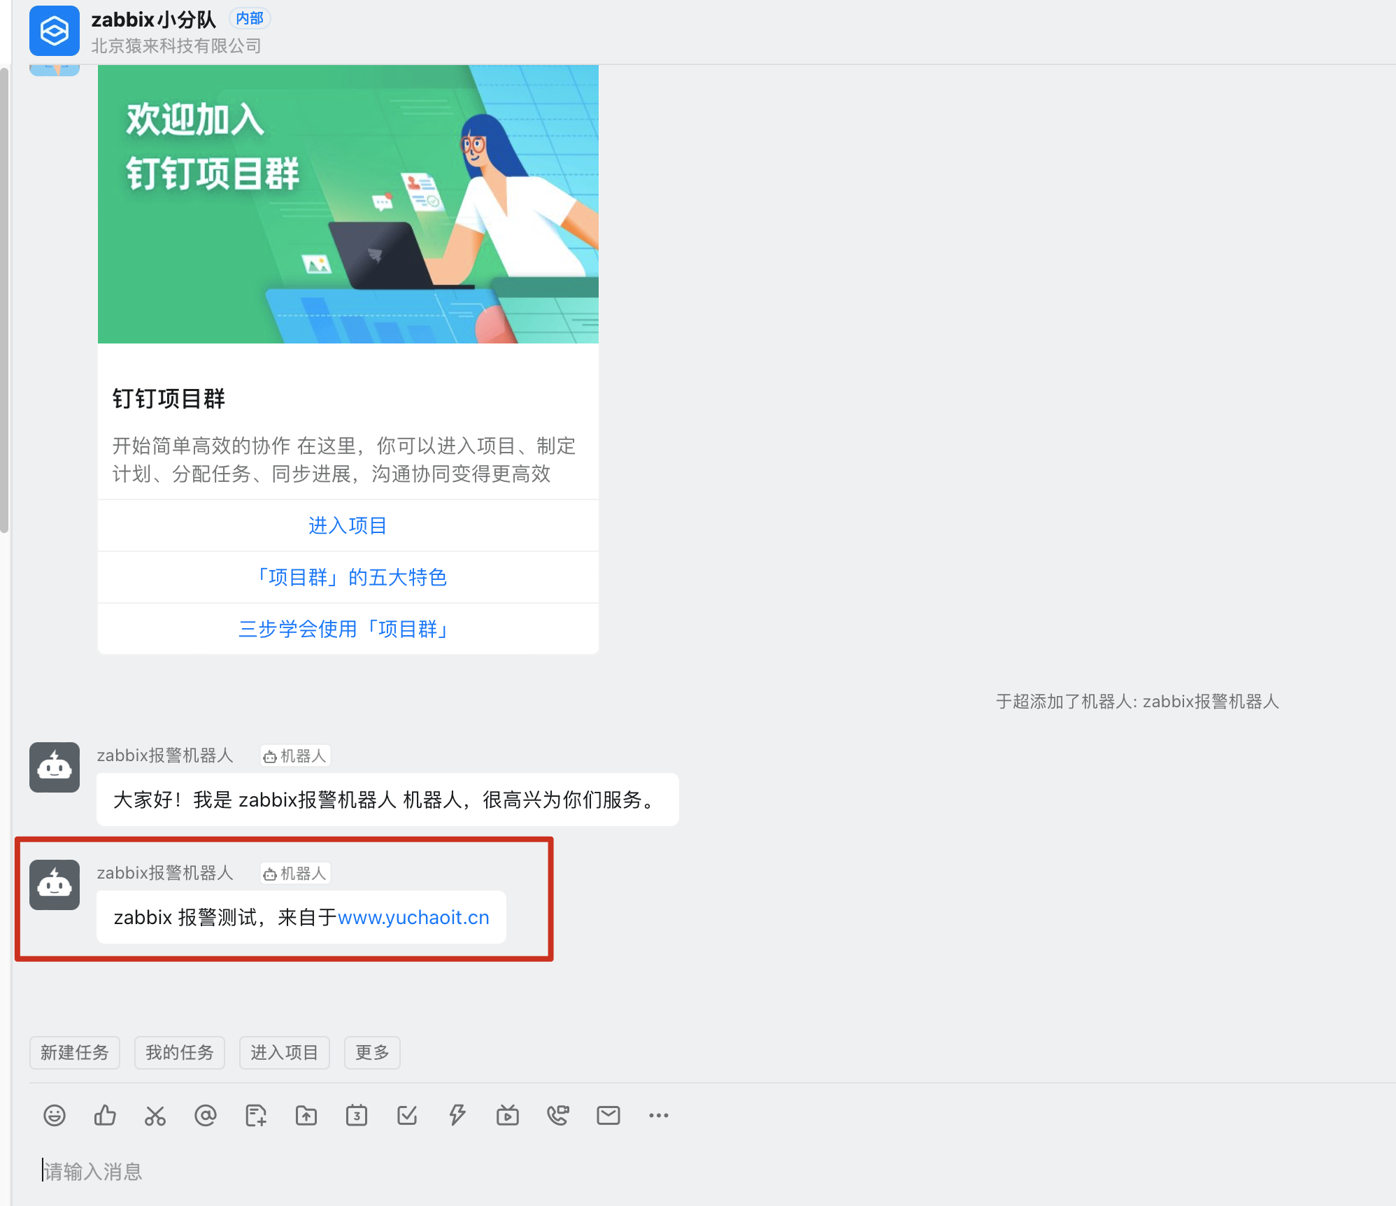Create a to-do with checkmark icon
The height and width of the screenshot is (1206, 1396).
tap(407, 1115)
